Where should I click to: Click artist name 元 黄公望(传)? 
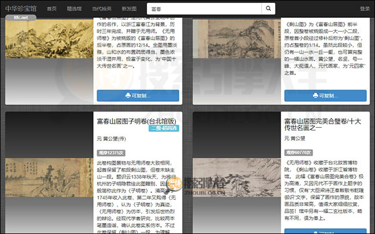coord(112,139)
